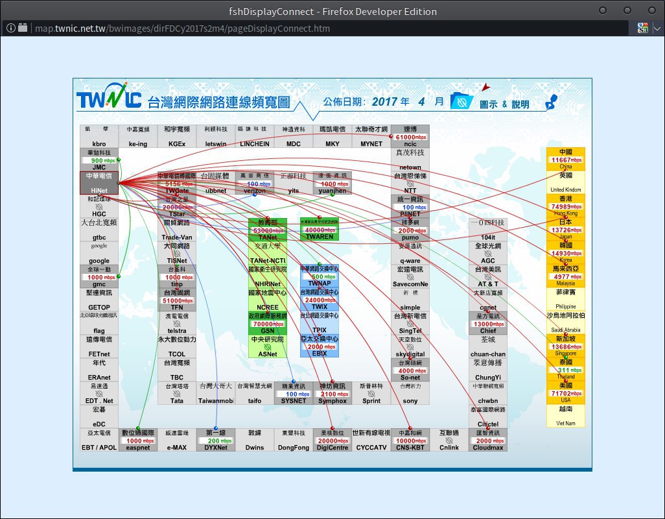Image resolution: width=665 pixels, height=519 pixels.
Task: Click the JMC 900 mbps node
Action: [99, 160]
